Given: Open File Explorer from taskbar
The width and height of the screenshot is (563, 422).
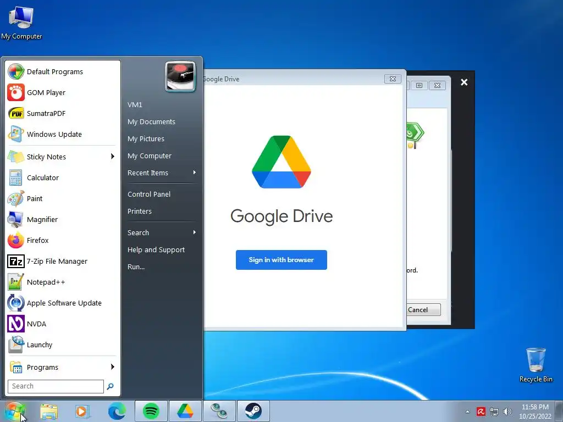Looking at the screenshot, I should (x=49, y=411).
